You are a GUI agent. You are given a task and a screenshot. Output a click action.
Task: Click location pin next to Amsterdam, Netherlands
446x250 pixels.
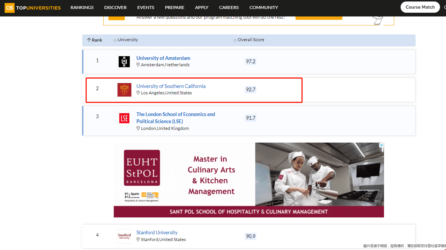point(138,65)
